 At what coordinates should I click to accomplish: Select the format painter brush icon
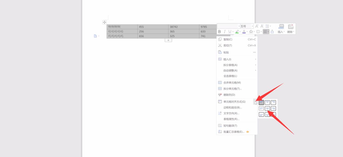tap(272, 32)
